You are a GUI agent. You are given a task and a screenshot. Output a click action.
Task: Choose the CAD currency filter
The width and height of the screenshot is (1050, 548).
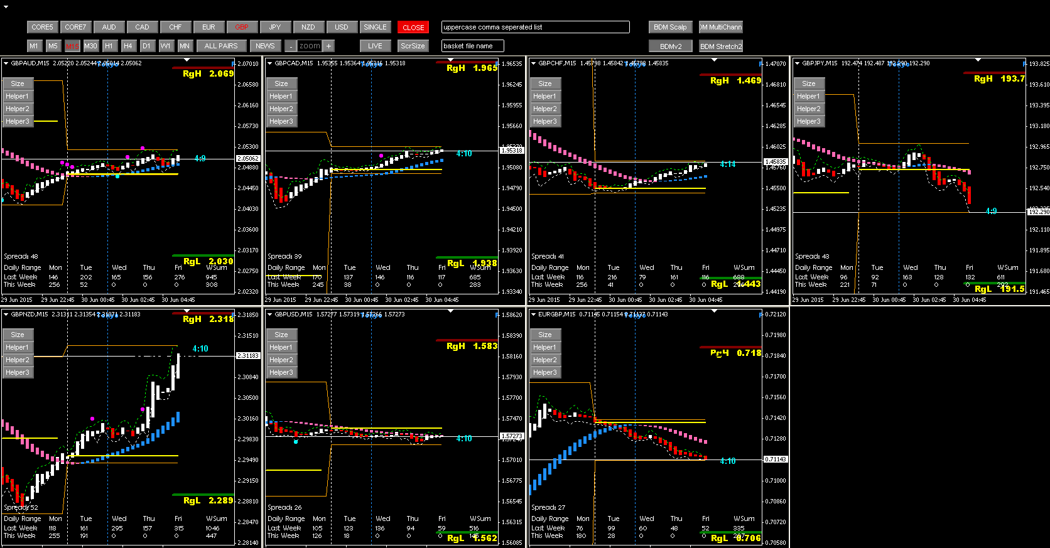pos(143,27)
